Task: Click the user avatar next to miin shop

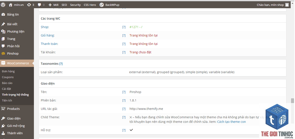Action: tap(287, 5)
